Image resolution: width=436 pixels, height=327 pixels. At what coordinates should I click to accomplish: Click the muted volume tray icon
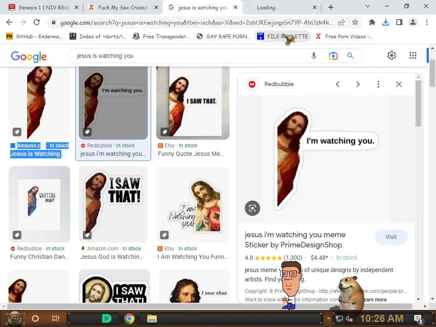click(349, 318)
